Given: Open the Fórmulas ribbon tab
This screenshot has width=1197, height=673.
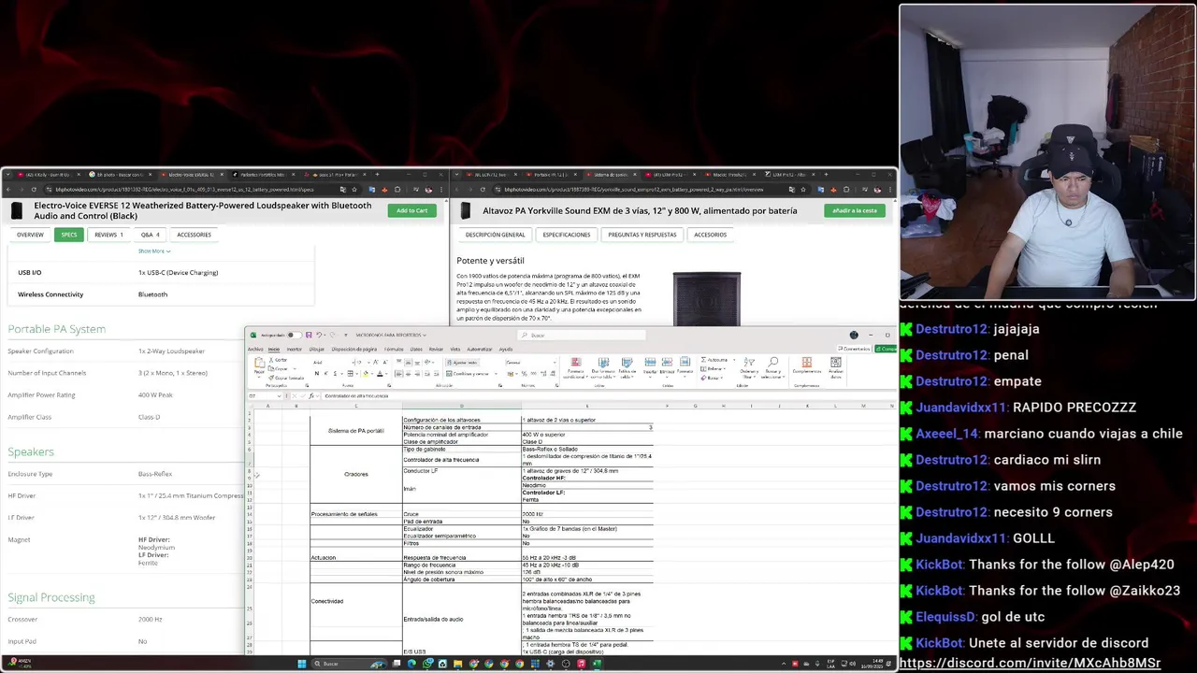Looking at the screenshot, I should (394, 350).
